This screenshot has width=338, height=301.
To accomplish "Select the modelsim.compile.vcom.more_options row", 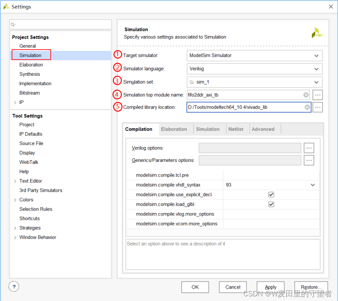I will pos(223,224).
